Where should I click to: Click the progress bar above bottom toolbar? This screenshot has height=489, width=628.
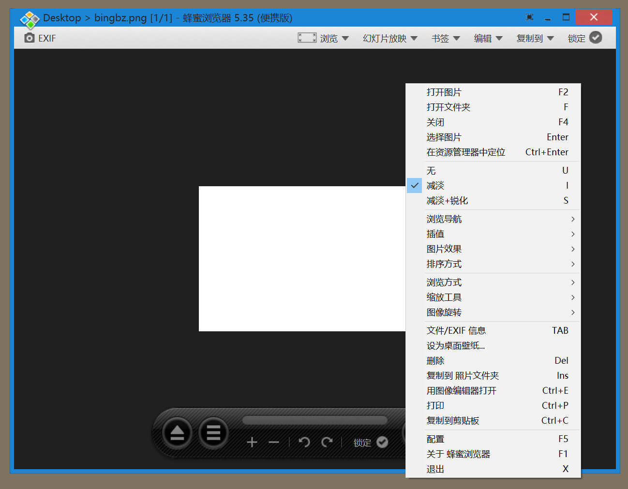pos(315,420)
